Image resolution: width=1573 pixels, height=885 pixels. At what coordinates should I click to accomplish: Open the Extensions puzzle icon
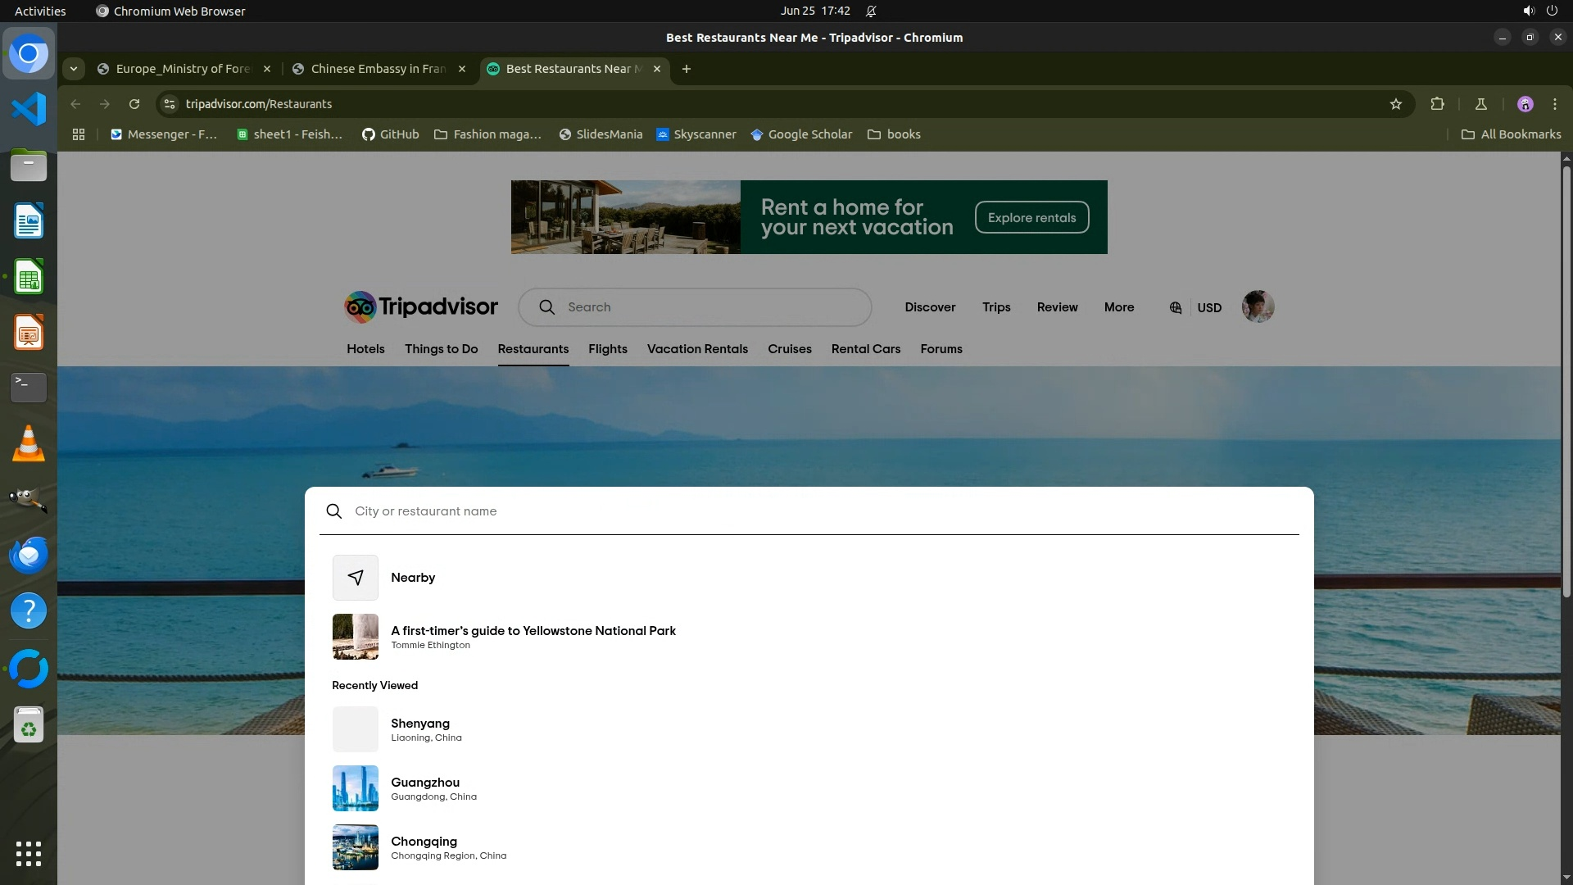(1437, 104)
